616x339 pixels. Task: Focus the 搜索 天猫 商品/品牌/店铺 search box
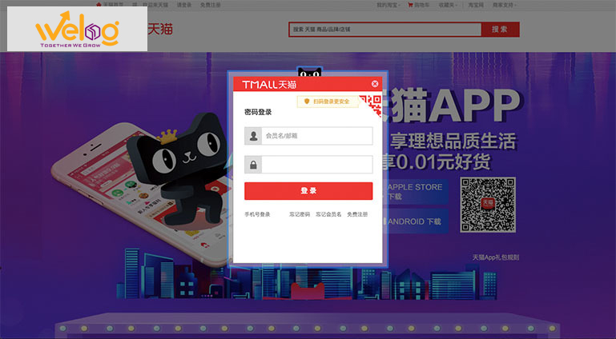coord(385,30)
